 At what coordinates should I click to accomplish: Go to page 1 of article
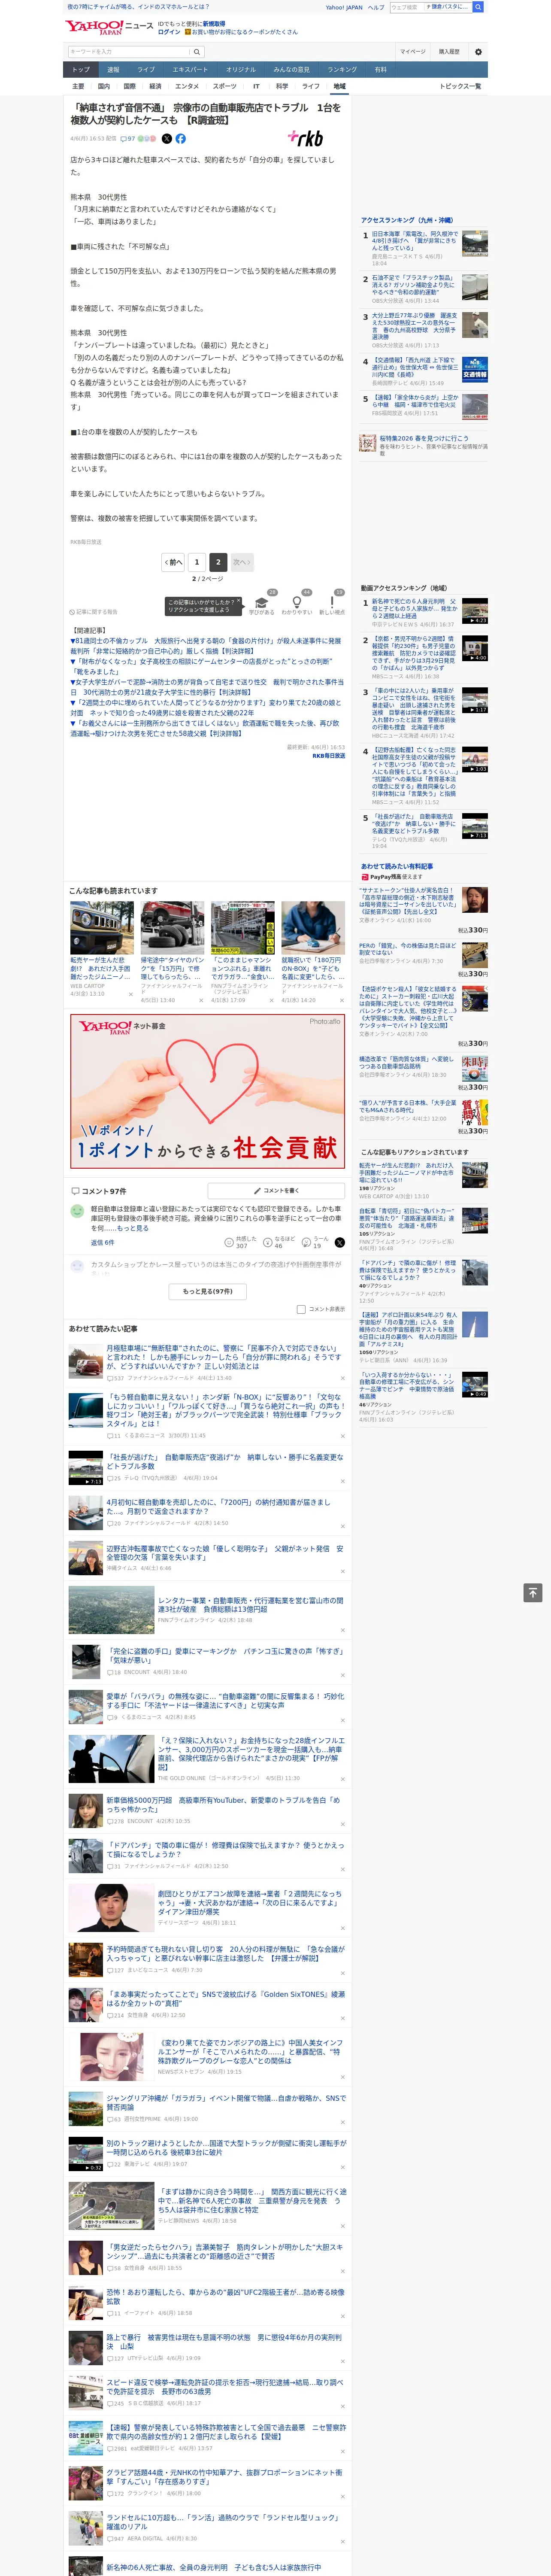click(x=197, y=562)
